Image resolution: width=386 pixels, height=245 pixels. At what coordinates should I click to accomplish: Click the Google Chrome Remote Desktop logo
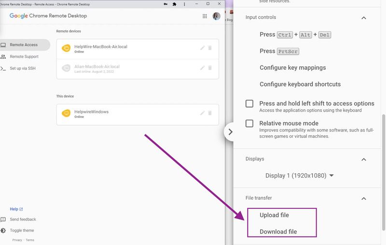click(x=48, y=16)
